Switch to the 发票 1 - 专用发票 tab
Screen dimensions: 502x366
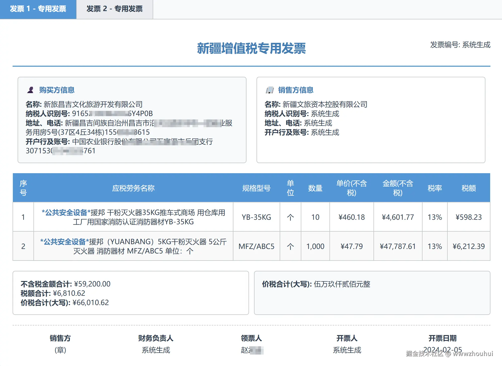pyautogui.click(x=38, y=9)
